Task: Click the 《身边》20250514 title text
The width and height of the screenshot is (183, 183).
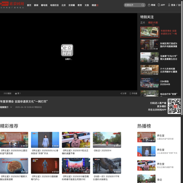Action: click(102, 151)
